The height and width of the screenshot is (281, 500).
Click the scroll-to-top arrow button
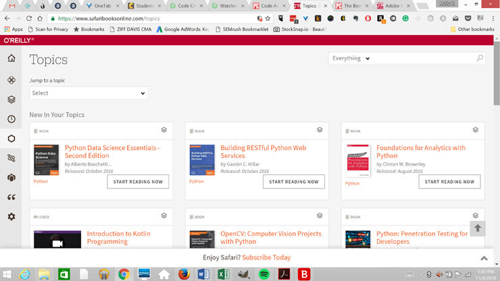(477, 228)
